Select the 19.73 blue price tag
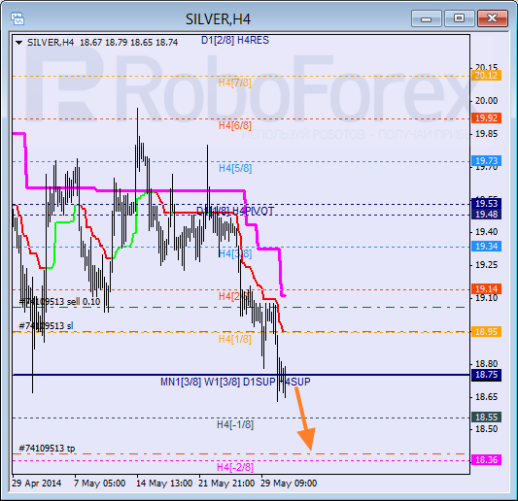Screen dimensions: 518x501 tap(486, 161)
